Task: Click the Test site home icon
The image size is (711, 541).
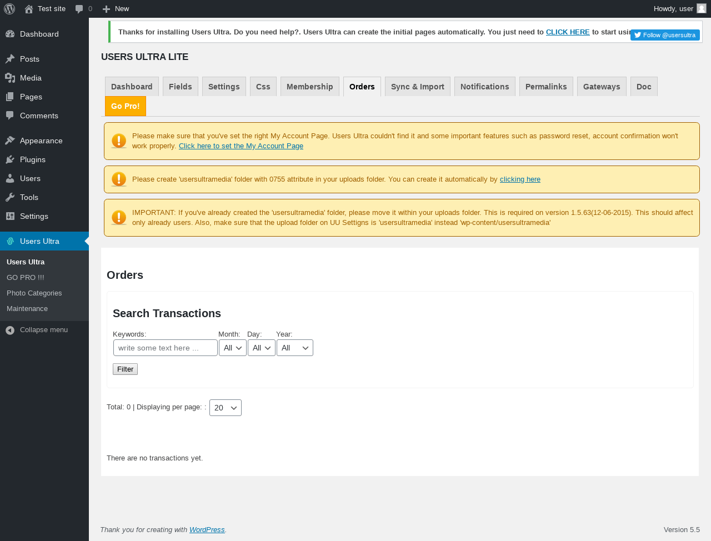Action: 29,9
